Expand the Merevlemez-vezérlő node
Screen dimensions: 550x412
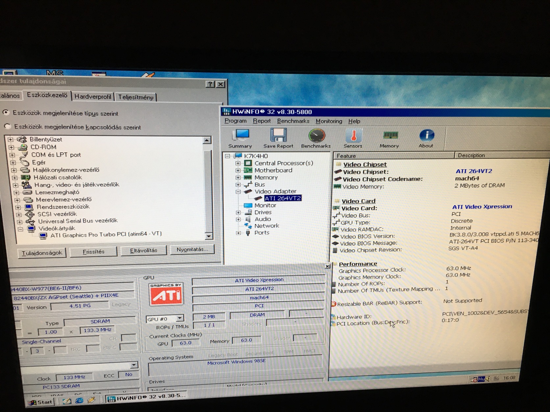pos(17,200)
